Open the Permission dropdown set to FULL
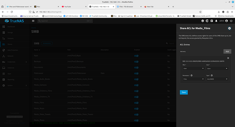The image size is (235, 127). click(x=193, y=79)
